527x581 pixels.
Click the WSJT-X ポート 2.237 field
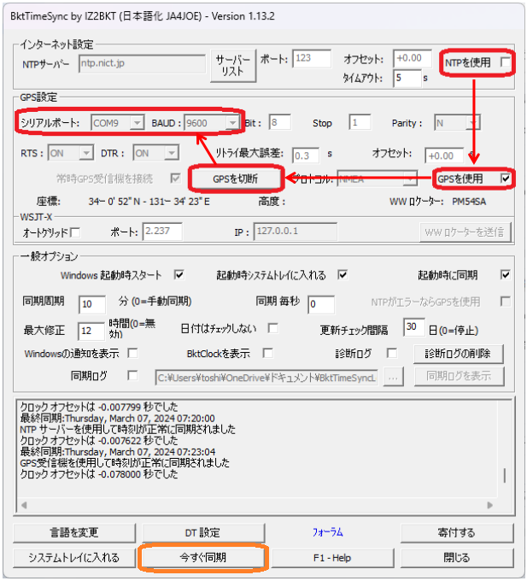pos(162,232)
